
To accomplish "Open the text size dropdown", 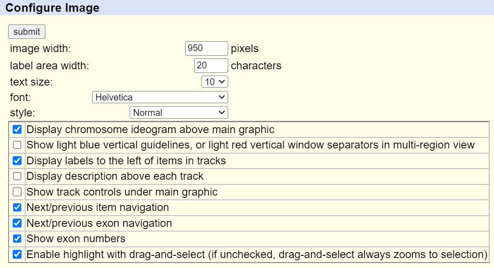I will pos(215,82).
